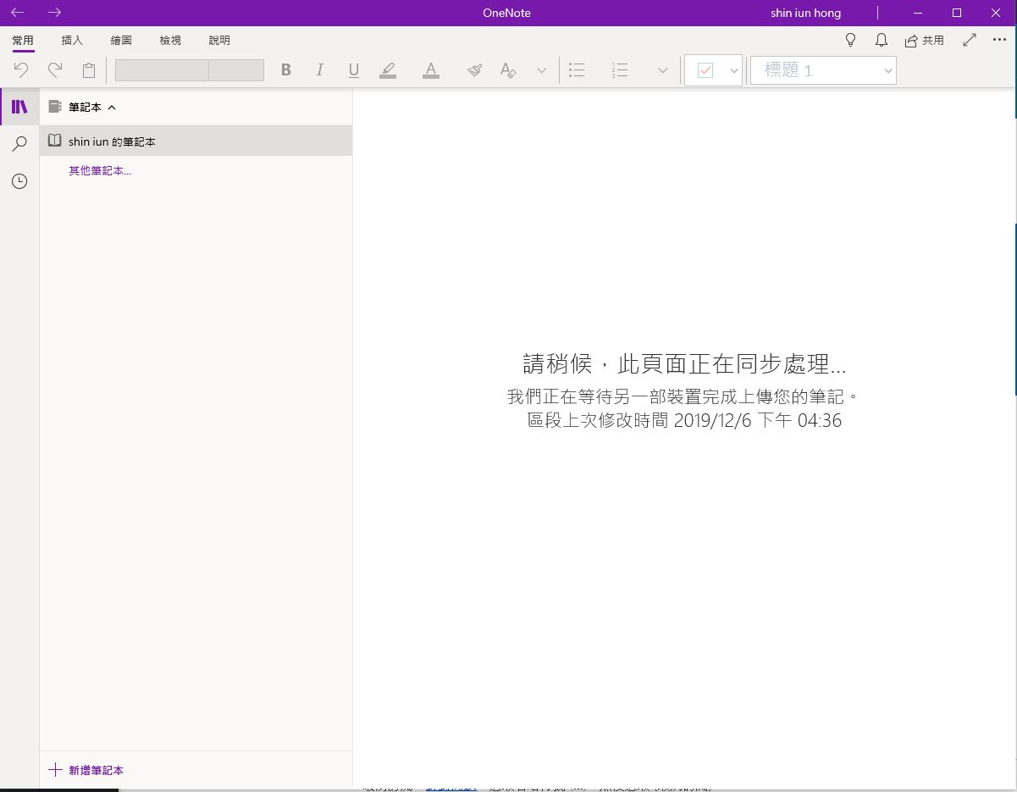Switch to the 繪圖 tab
1017x792 pixels.
point(121,41)
